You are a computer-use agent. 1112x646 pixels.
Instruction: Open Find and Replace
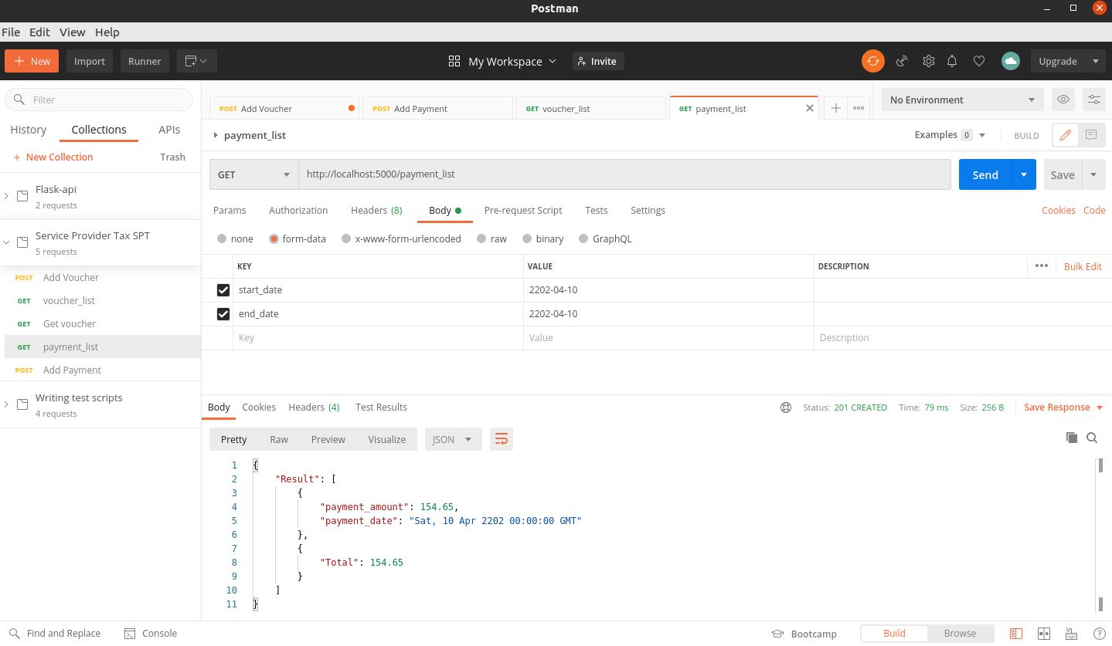coord(55,633)
